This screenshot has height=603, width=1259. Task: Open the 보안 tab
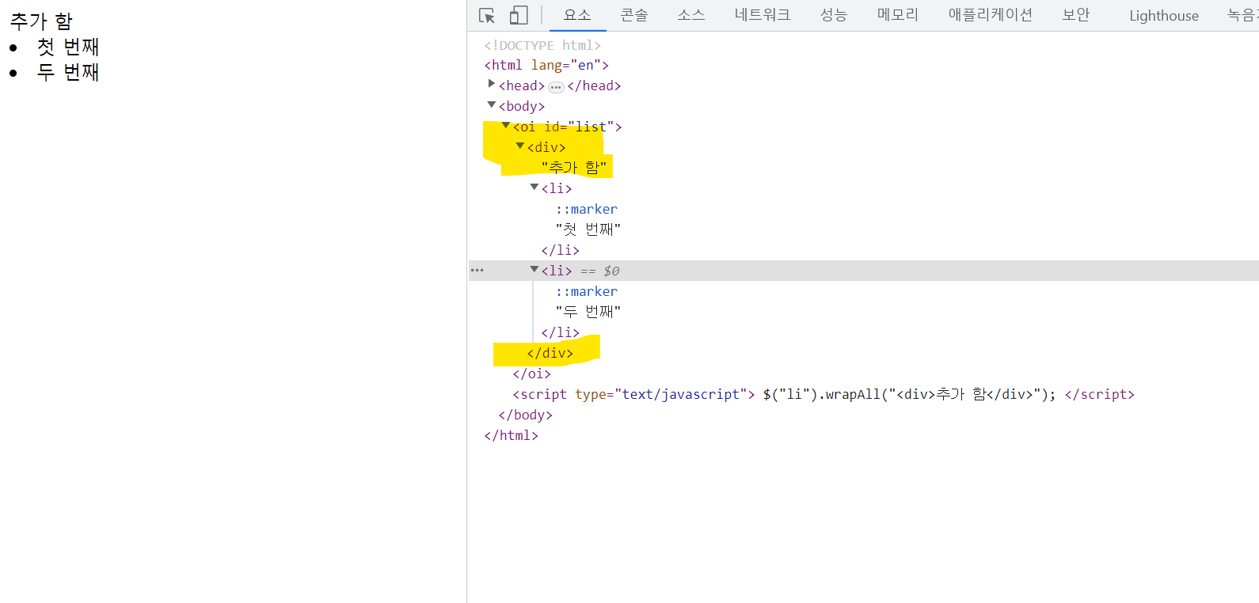tap(1076, 15)
